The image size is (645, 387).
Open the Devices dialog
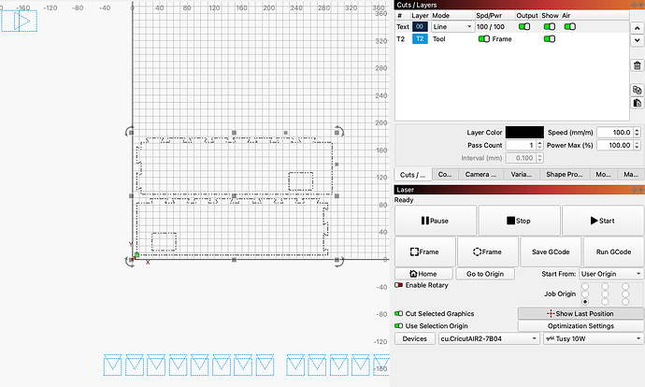click(415, 338)
